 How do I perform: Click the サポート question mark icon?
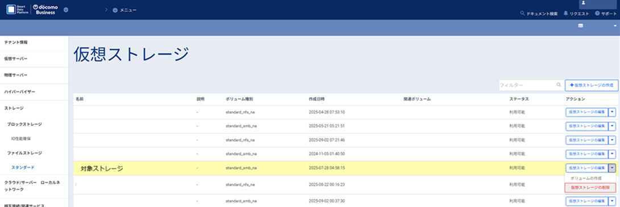(x=597, y=14)
